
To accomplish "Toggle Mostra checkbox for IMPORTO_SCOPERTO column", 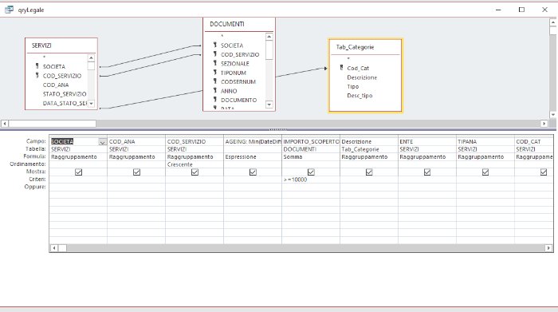I will [x=311, y=172].
